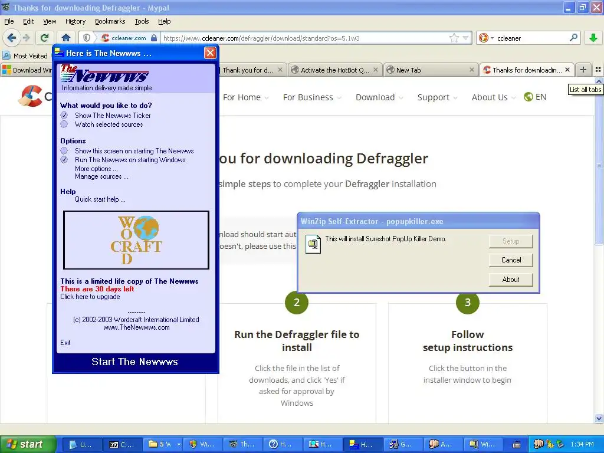Select Show The Newwws Ticker radio option
The height and width of the screenshot is (453, 604).
click(x=64, y=115)
